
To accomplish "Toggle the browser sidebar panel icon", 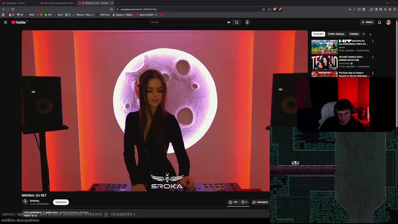I will (x=376, y=9).
